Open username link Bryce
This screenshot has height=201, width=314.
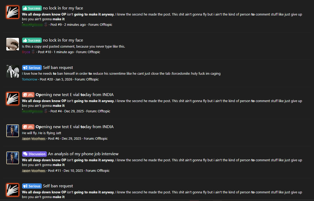(x=26, y=52)
